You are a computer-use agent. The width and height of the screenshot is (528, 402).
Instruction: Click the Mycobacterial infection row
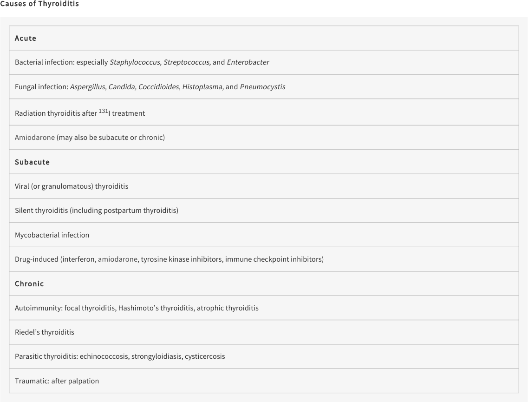264,235
